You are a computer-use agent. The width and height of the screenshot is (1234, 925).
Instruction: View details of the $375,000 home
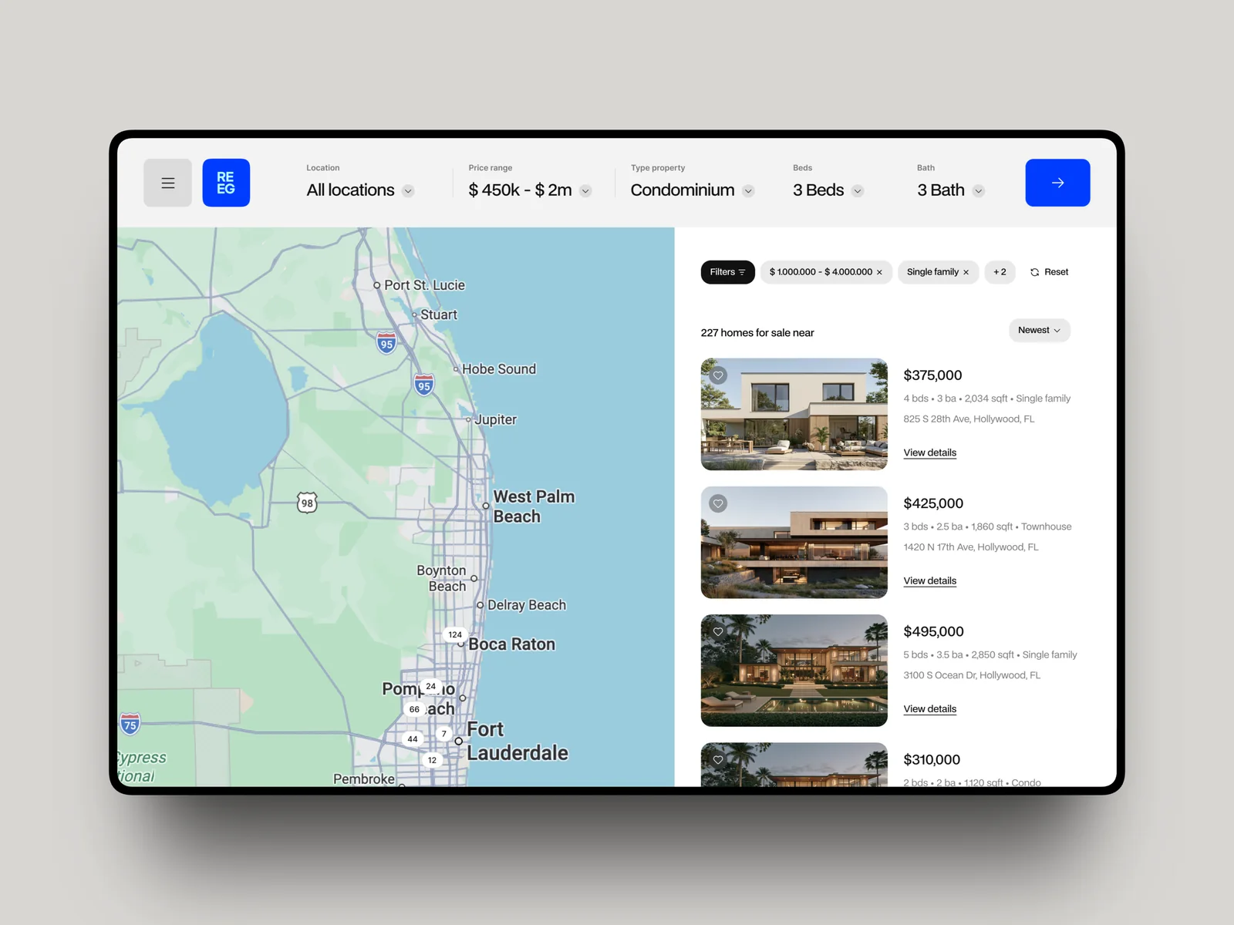click(929, 452)
